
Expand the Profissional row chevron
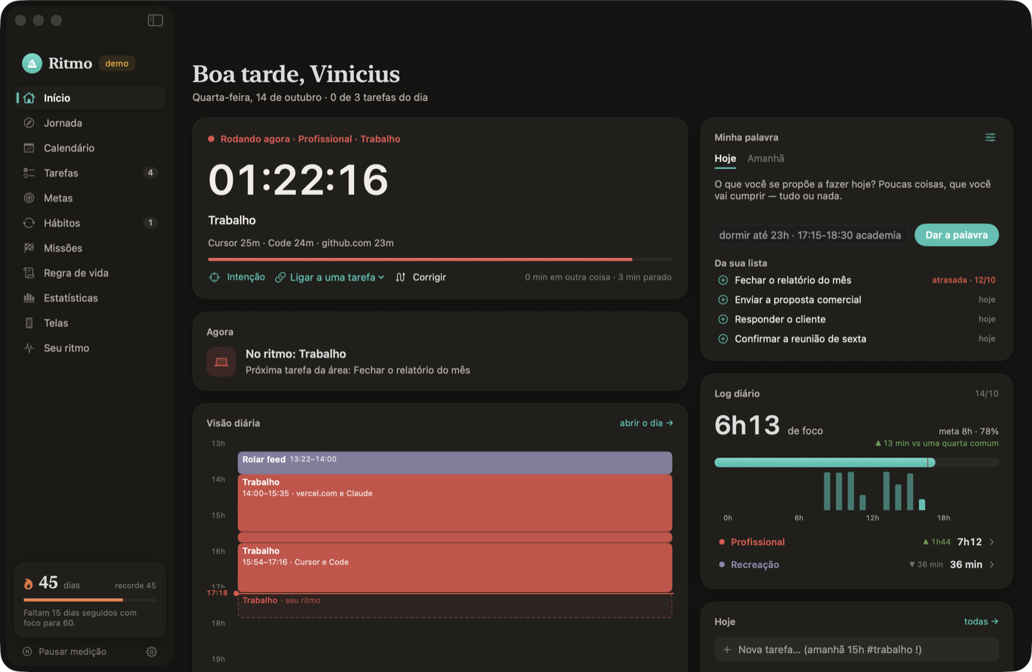[992, 542]
